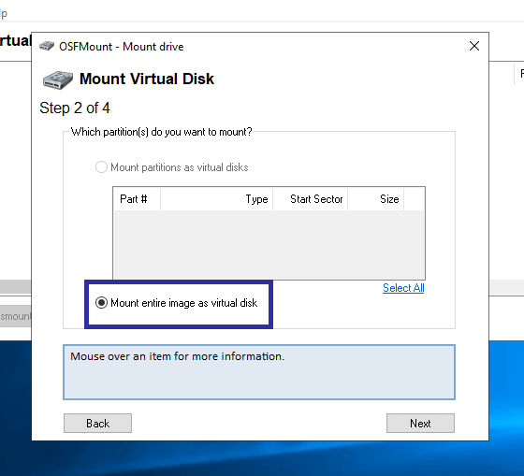Go to the Next step

[420, 424]
